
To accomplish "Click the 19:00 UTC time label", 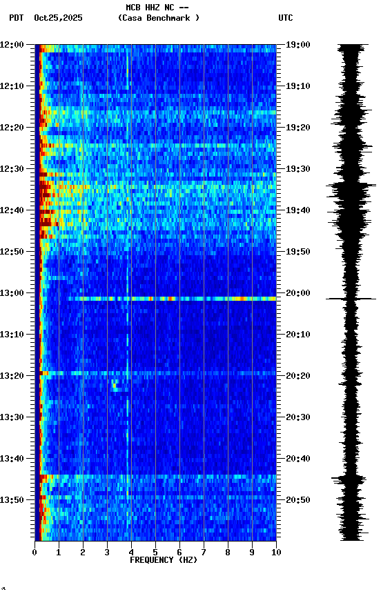I will [297, 45].
